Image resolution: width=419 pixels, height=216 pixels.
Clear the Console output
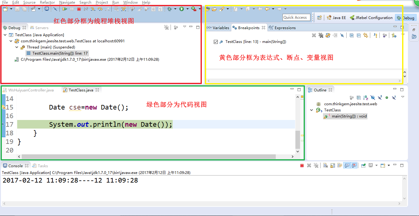(x=325, y=165)
